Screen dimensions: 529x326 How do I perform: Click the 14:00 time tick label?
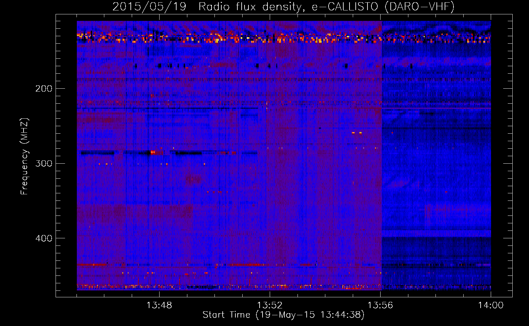491,305
